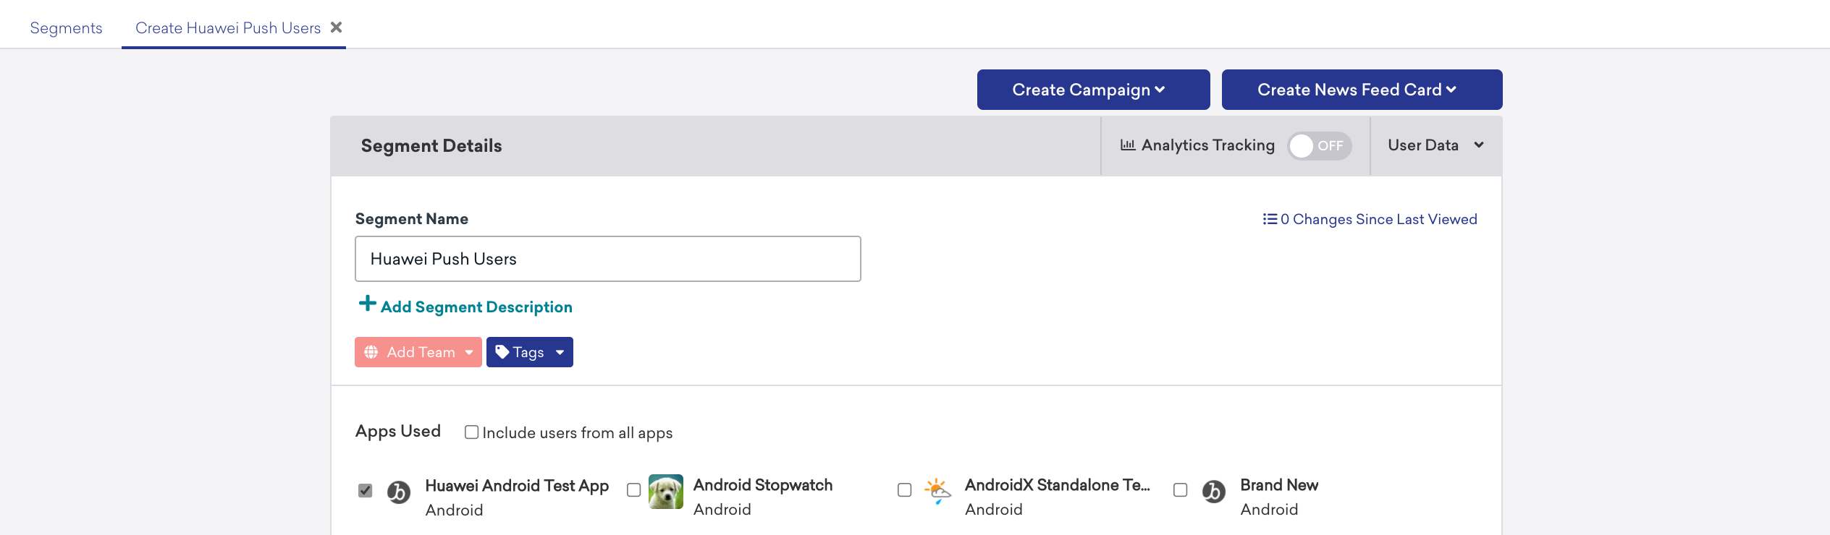Click the AndroidX Standalone Te... label
Screen dimensions: 1830x535
coord(1058,484)
